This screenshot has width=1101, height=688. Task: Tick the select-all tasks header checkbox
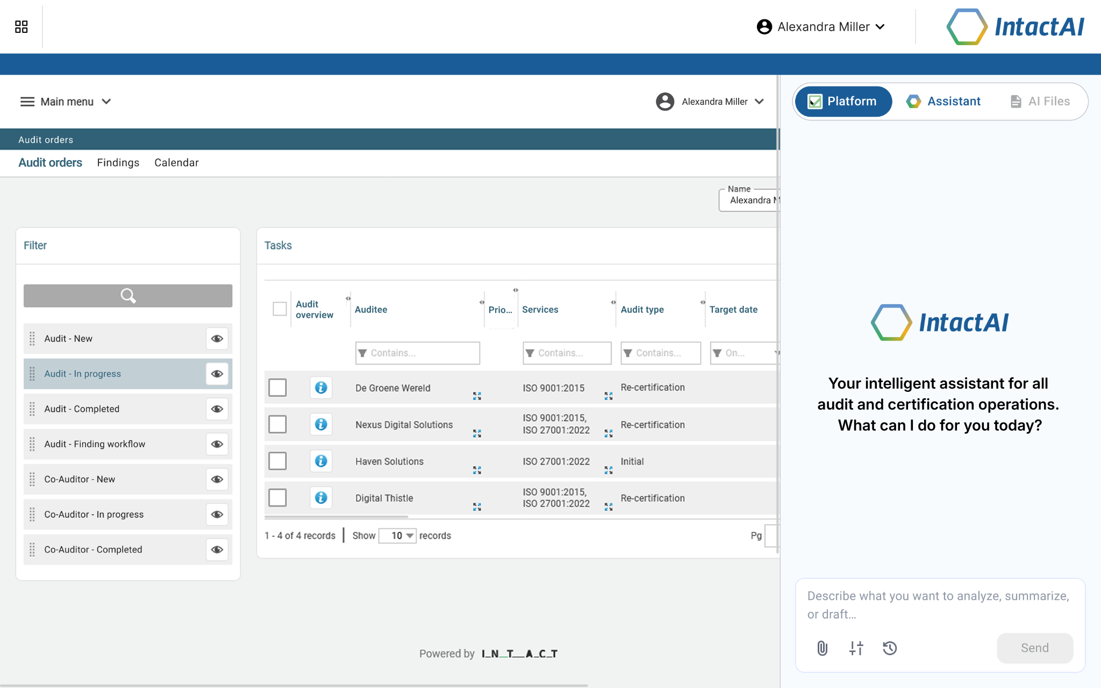pyautogui.click(x=280, y=309)
